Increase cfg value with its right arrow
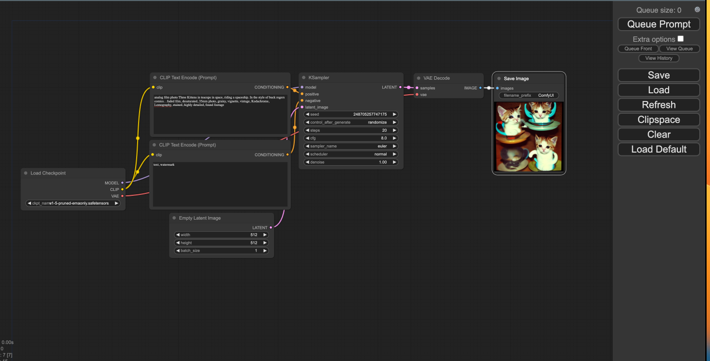This screenshot has width=710, height=361. (x=395, y=138)
